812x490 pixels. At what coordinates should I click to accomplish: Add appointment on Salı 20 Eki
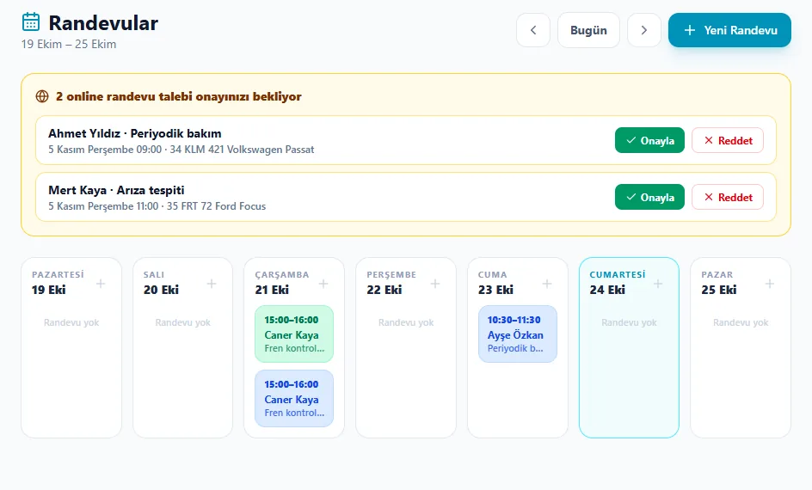point(212,284)
